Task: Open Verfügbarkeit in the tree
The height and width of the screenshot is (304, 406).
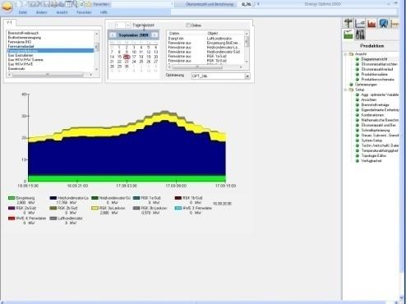Action: pyautogui.click(x=371, y=161)
